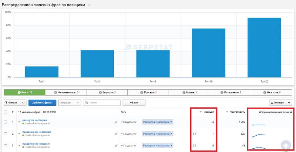The width and height of the screenshot is (296, 152).
Task: Click the bar chart icon in row 2
Action: point(115,133)
